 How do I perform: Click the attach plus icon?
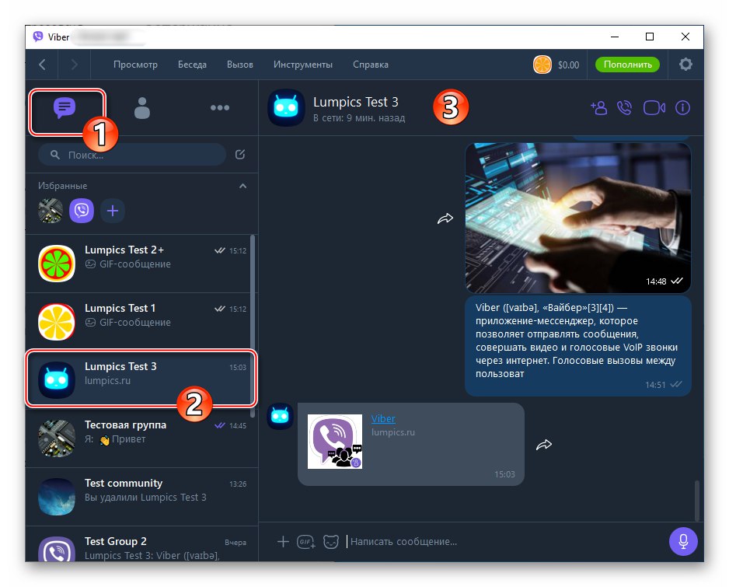click(283, 541)
